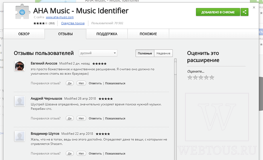Click "Ответить" on Владимир Шутов's review
Viewport: 263px width, 160px height.
(95, 154)
